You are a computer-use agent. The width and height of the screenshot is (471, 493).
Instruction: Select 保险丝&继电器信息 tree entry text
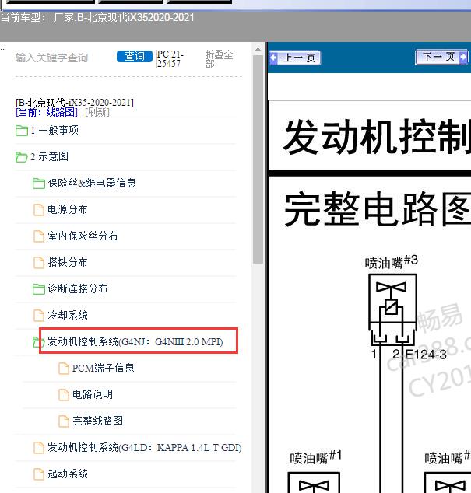point(92,183)
